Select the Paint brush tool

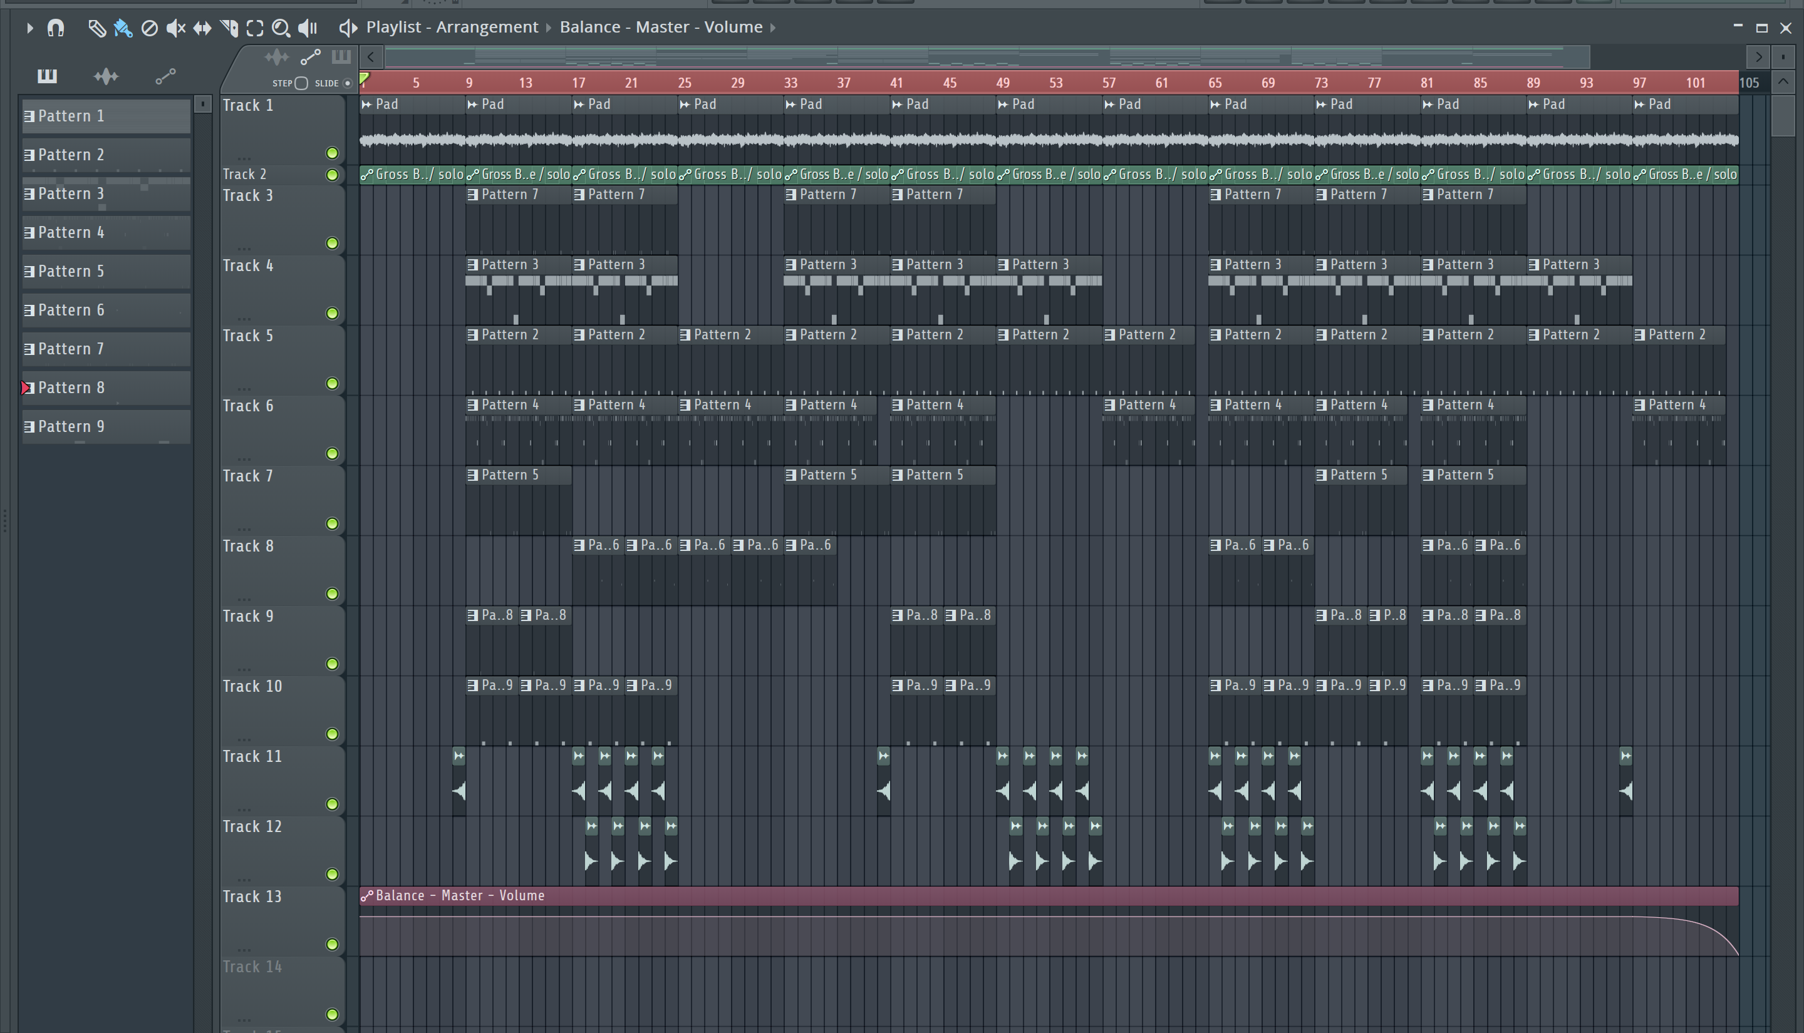(x=123, y=28)
